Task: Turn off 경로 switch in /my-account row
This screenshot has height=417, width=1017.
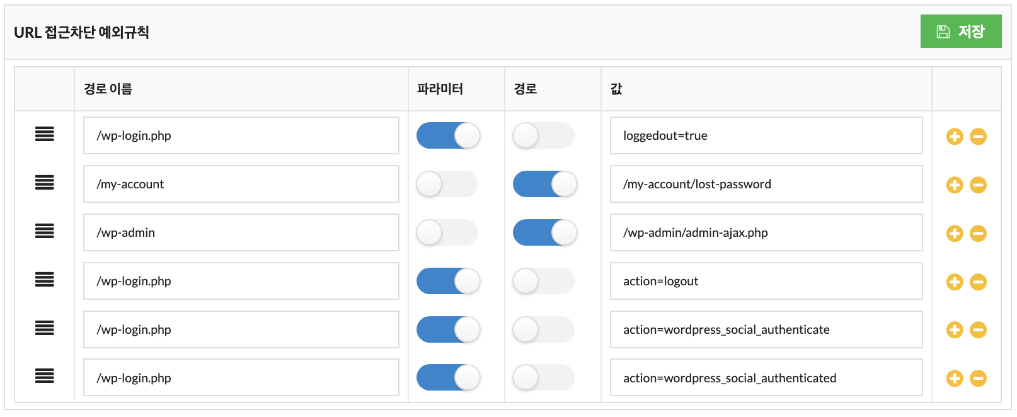Action: click(545, 184)
